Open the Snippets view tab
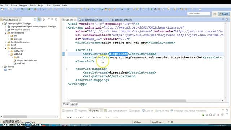This screenshot has height=130, width=231. click(x=135, y=110)
